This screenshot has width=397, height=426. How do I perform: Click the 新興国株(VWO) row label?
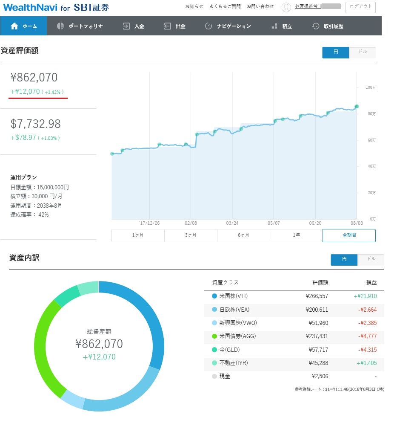[238, 323]
